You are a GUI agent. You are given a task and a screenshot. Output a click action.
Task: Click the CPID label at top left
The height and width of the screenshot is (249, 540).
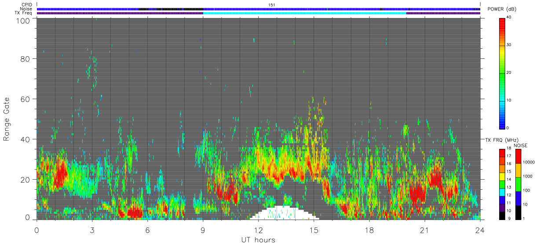[27, 4]
